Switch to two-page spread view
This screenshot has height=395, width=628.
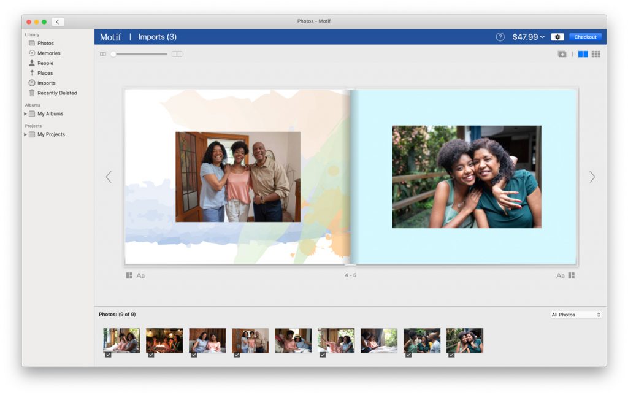[583, 54]
